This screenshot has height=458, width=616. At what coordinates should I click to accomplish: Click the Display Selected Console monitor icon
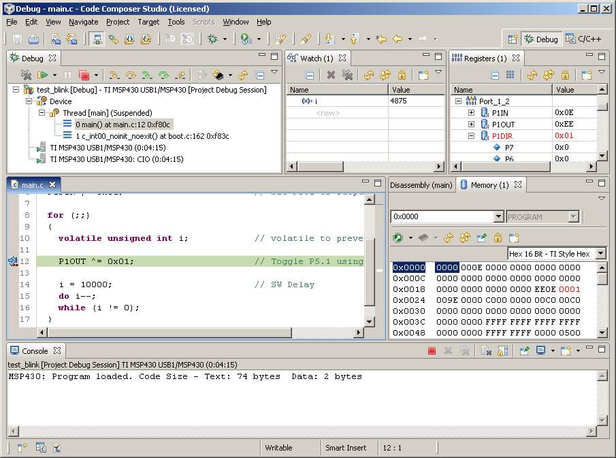click(541, 350)
